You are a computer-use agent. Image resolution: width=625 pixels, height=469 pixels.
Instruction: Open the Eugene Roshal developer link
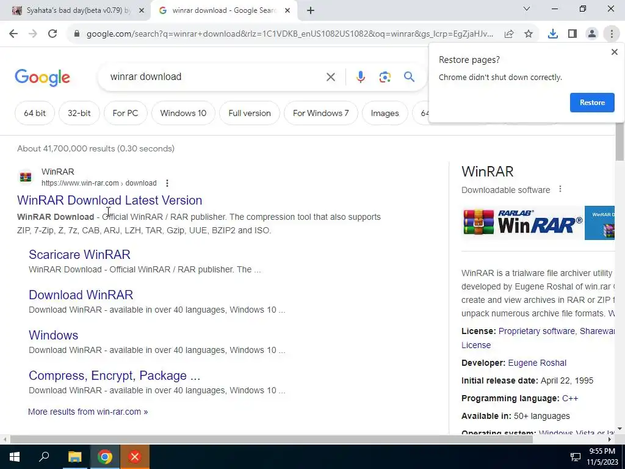537,363
